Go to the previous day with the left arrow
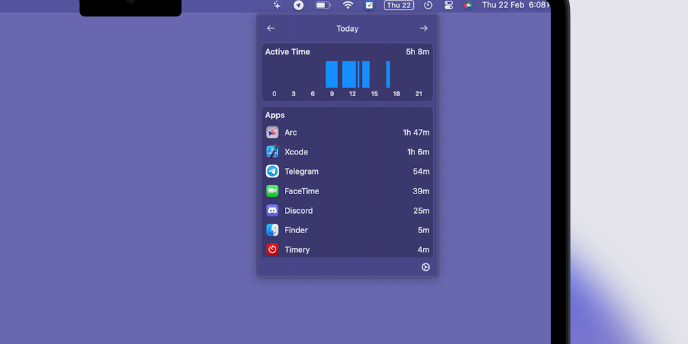The width and height of the screenshot is (688, 344). coord(271,28)
